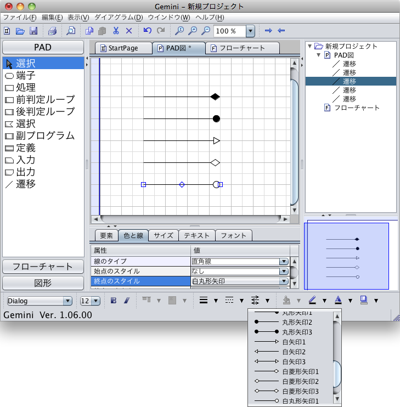Image resolution: width=400 pixels, height=407 pixels.
Task: Collapse the PAD図 tree node
Action: 318,55
